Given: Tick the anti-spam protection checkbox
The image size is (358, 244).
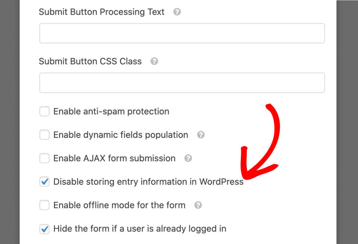Looking at the screenshot, I should click(x=44, y=111).
